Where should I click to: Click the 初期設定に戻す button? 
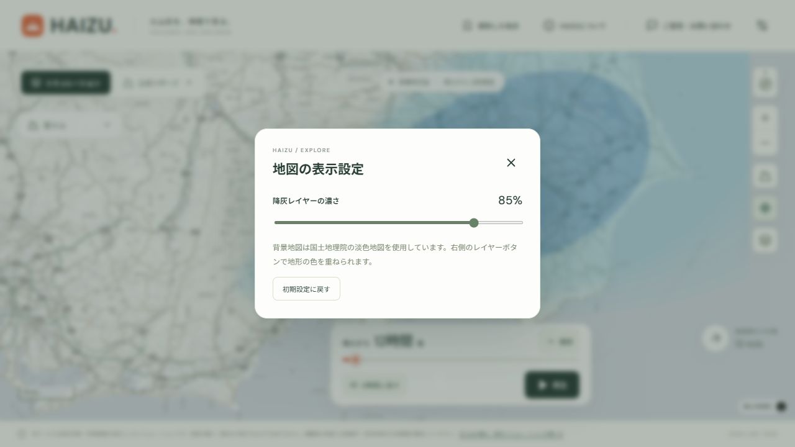click(x=306, y=289)
